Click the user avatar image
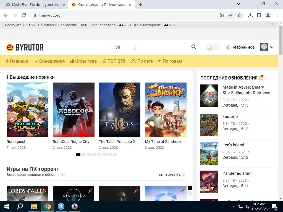The image size is (283, 212). (x=264, y=47)
